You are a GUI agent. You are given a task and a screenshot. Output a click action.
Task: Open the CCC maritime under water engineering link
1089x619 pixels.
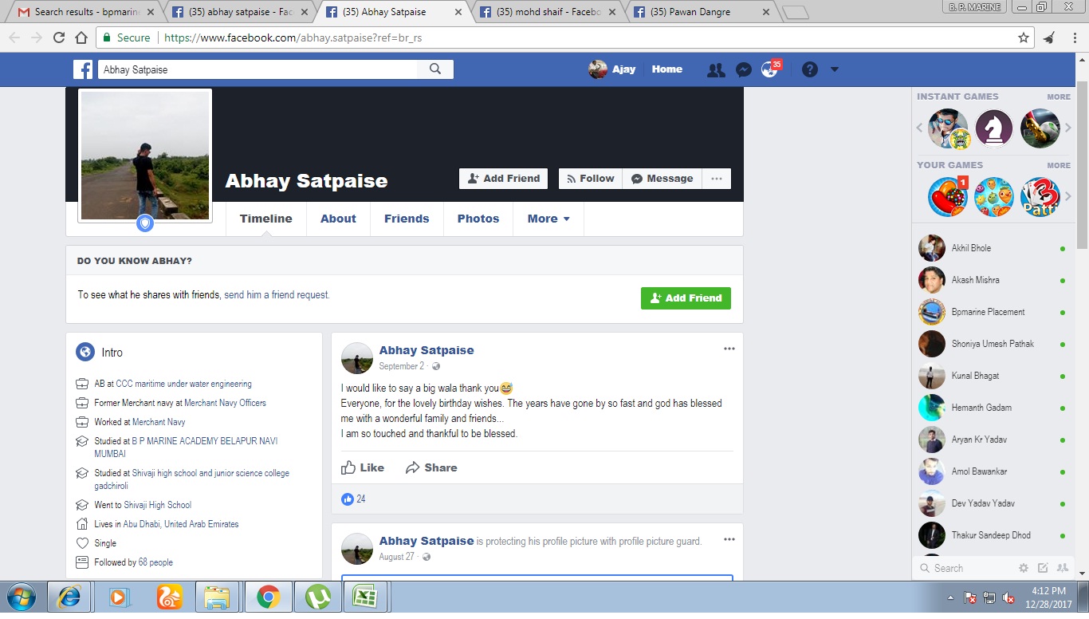pos(184,384)
